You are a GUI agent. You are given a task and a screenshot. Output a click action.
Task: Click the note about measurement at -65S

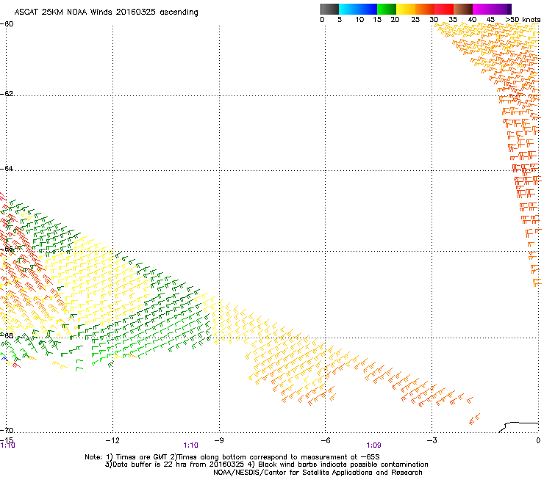(x=275, y=457)
